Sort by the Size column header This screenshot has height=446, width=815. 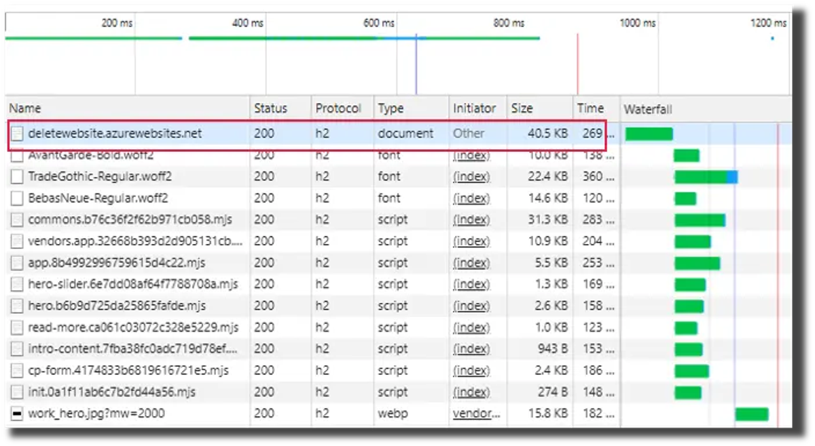(540, 108)
